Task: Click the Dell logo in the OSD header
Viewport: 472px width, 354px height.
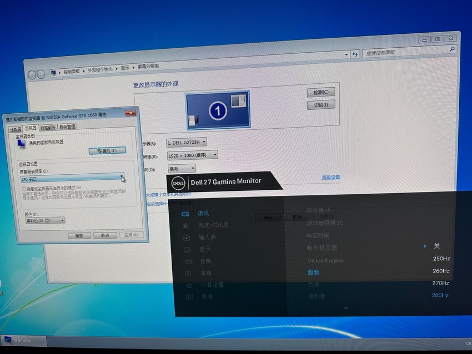Action: 178,183
